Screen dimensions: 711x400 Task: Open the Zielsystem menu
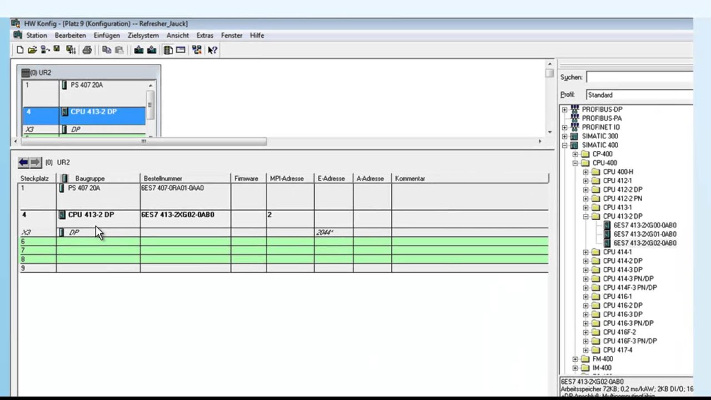click(143, 35)
